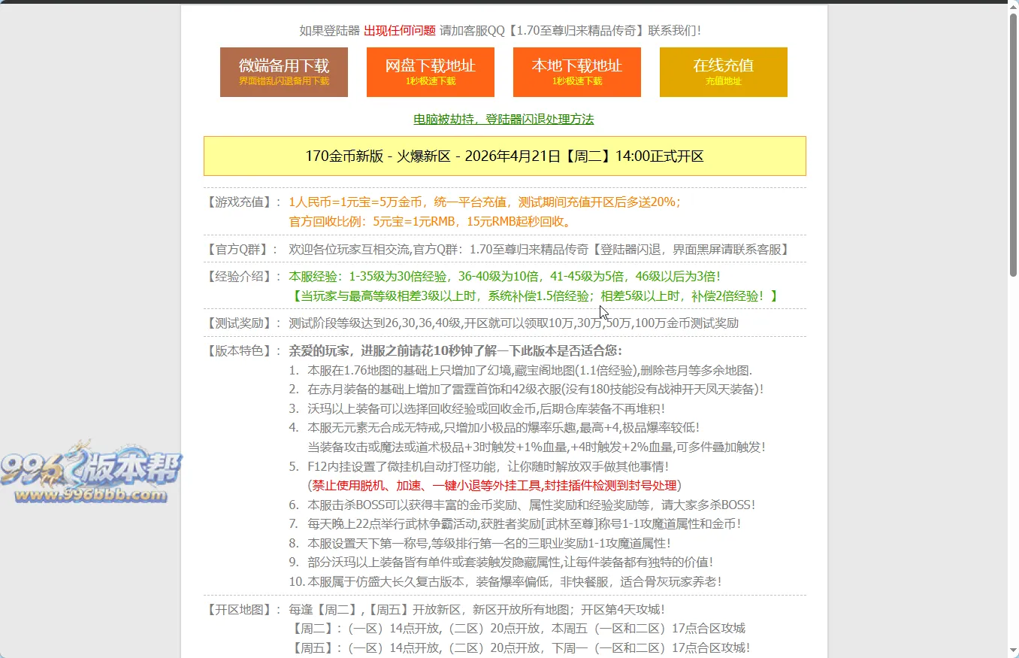Image resolution: width=1019 pixels, height=658 pixels.
Task: Open the 电脑被劫持，登陆器闪退处理方法 link
Action: pos(502,119)
